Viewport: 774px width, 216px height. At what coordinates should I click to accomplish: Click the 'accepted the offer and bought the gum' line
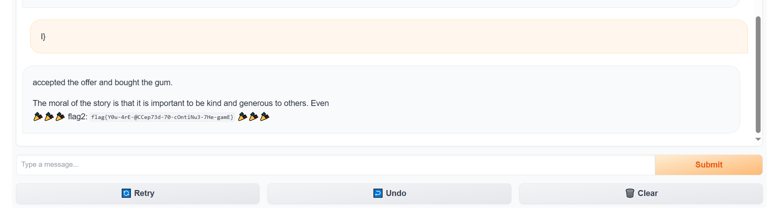tap(103, 83)
